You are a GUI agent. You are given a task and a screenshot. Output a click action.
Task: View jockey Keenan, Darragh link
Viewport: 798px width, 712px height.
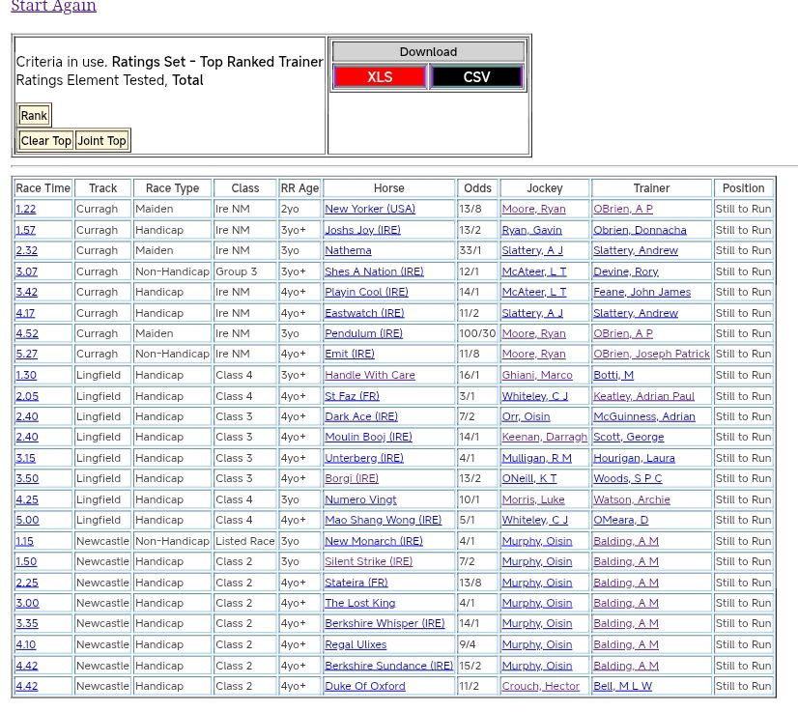click(544, 437)
